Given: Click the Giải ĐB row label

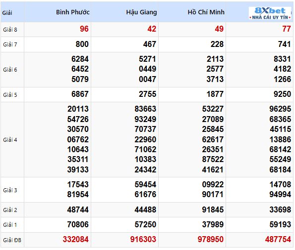Looking at the screenshot, I should click(12, 240).
